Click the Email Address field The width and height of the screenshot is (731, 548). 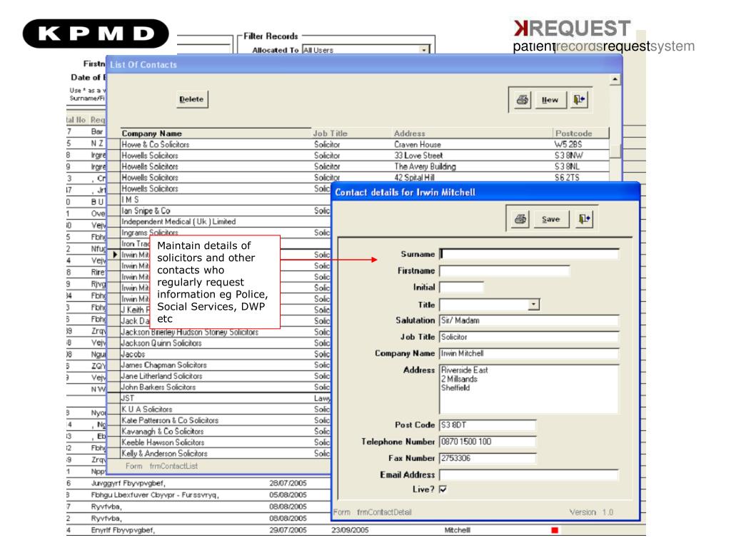pos(529,475)
